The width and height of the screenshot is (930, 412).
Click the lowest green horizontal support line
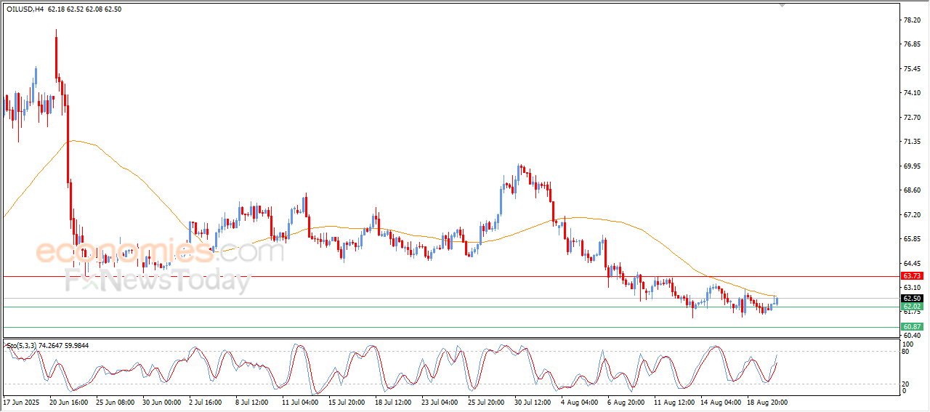pos(450,327)
